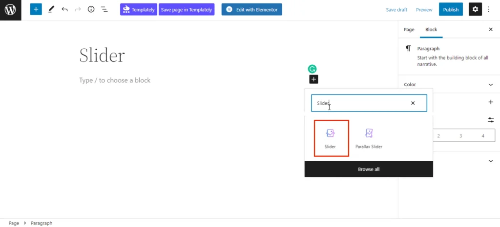Click the Paragraph block pilcrow icon
The image size is (500, 227).
(x=408, y=48)
